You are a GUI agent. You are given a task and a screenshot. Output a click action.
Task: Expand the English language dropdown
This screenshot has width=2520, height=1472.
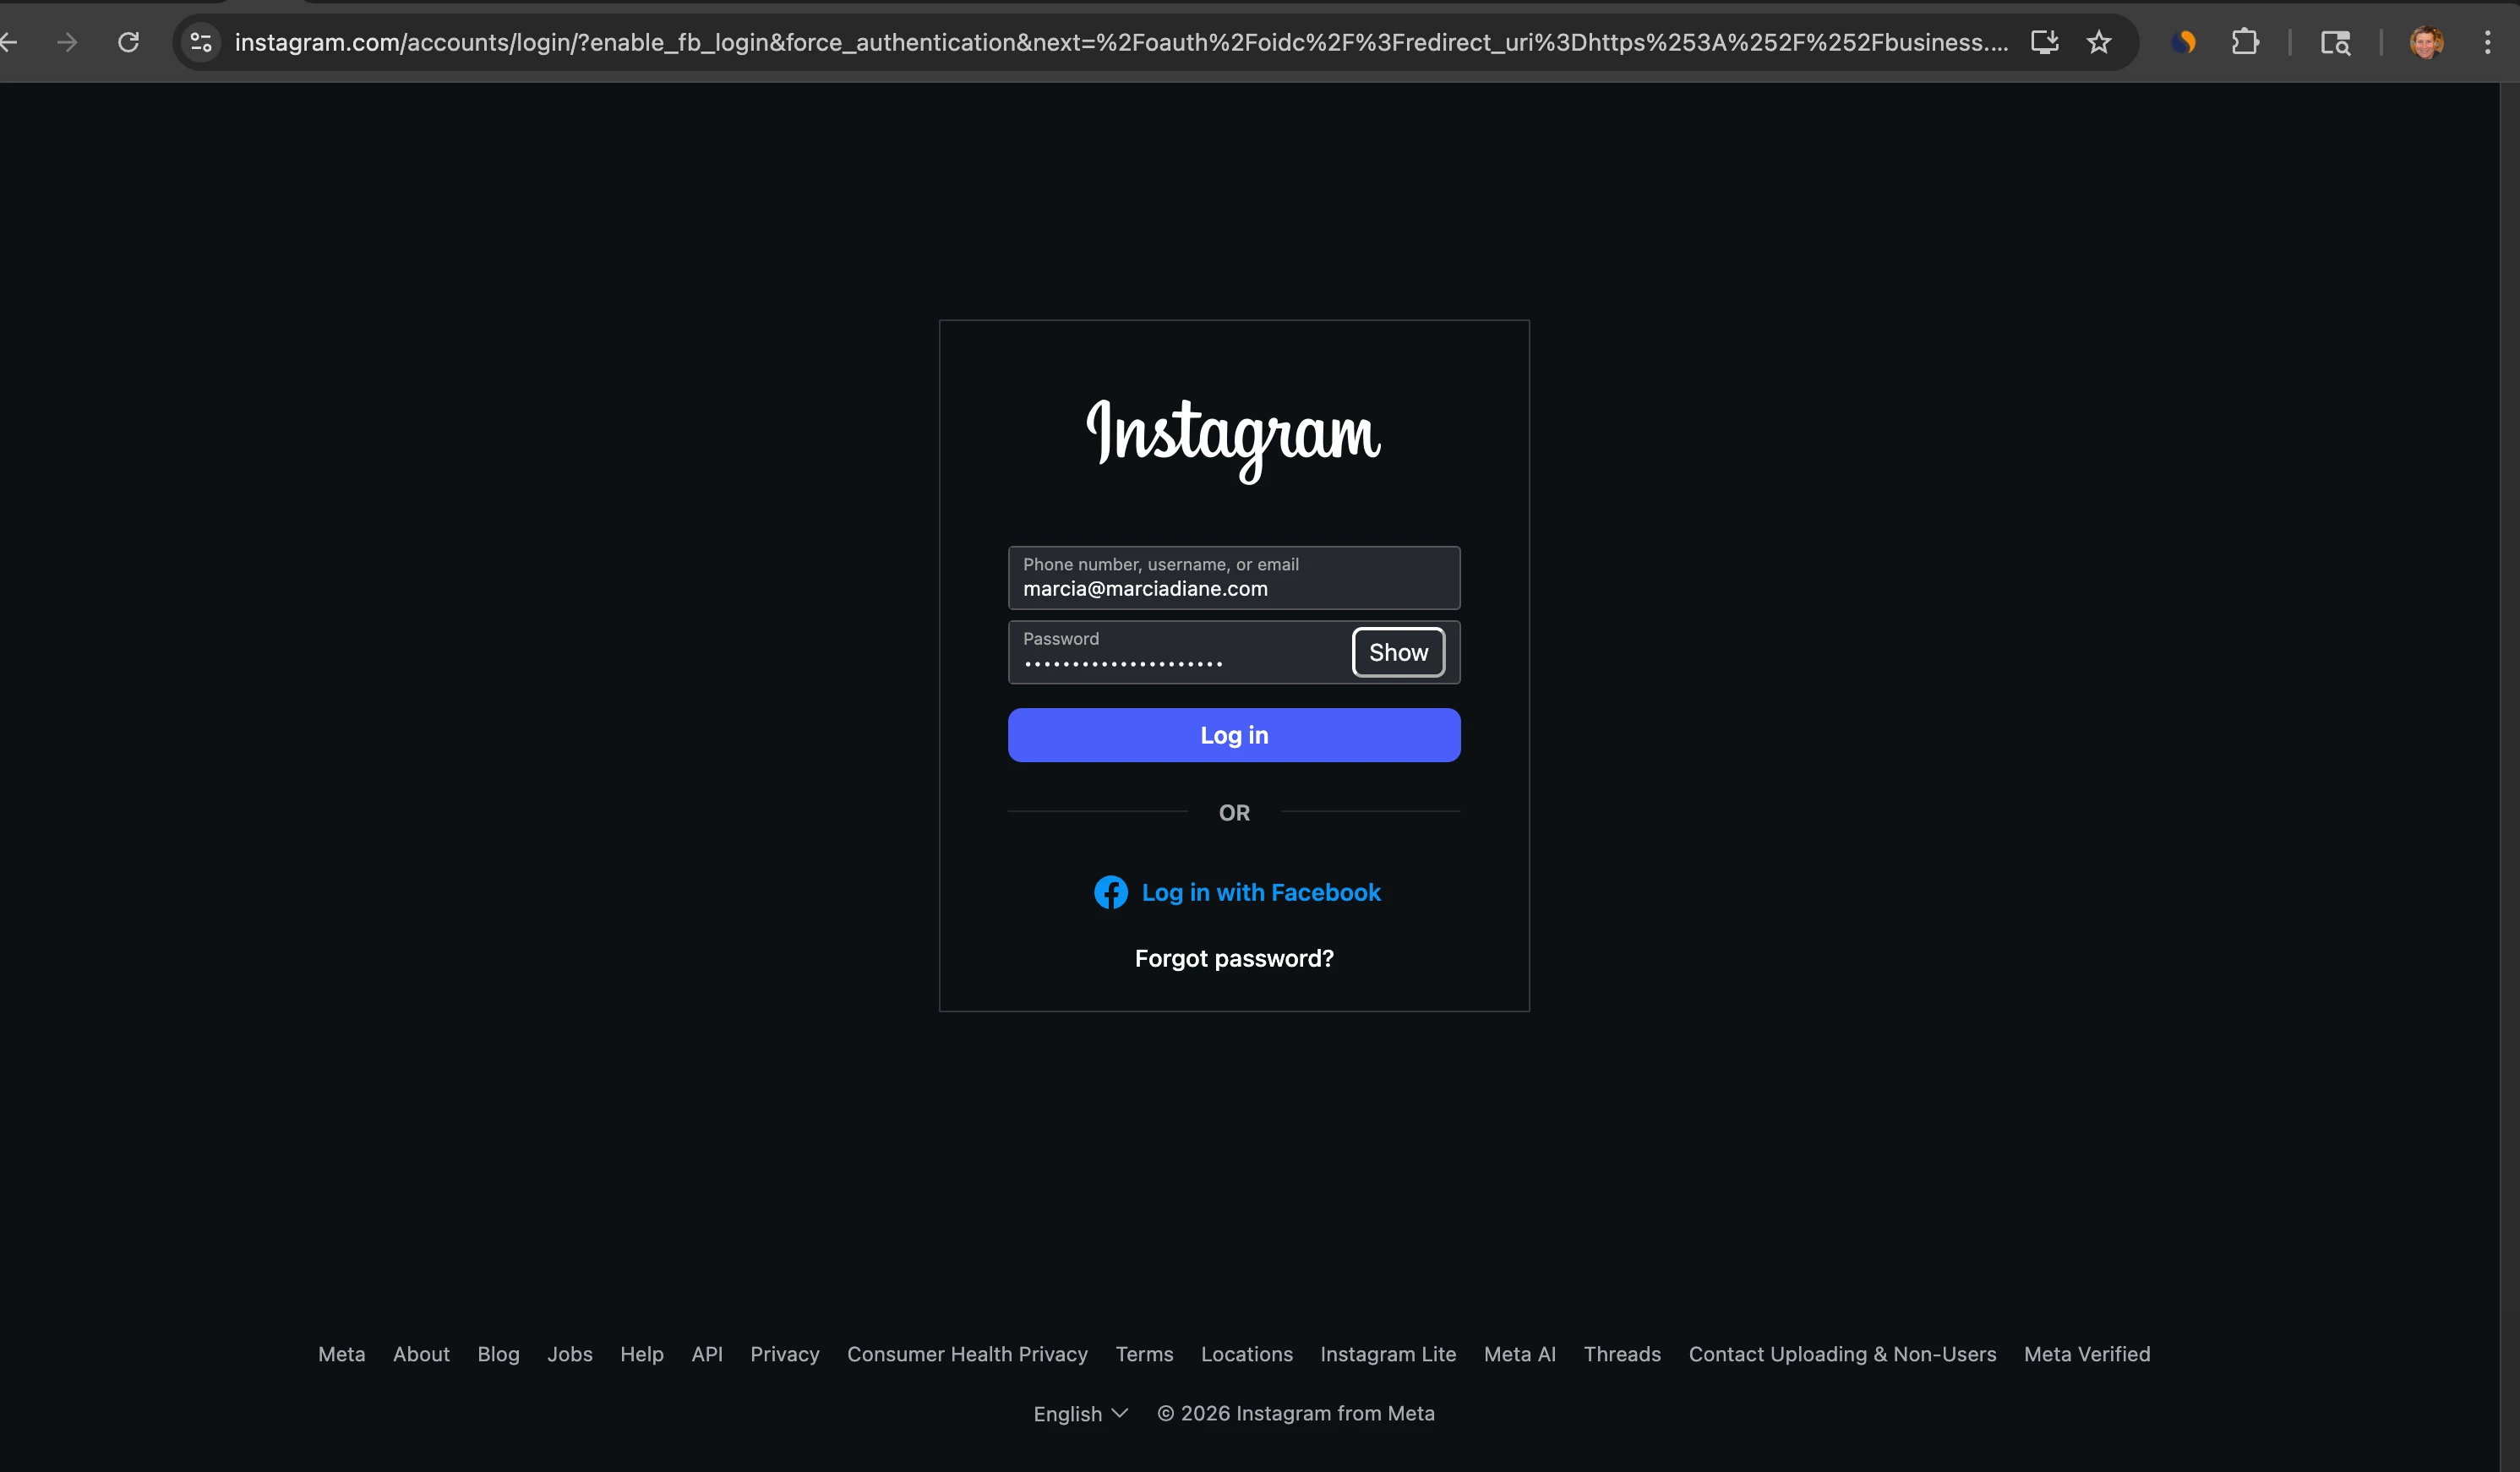tap(1080, 1413)
